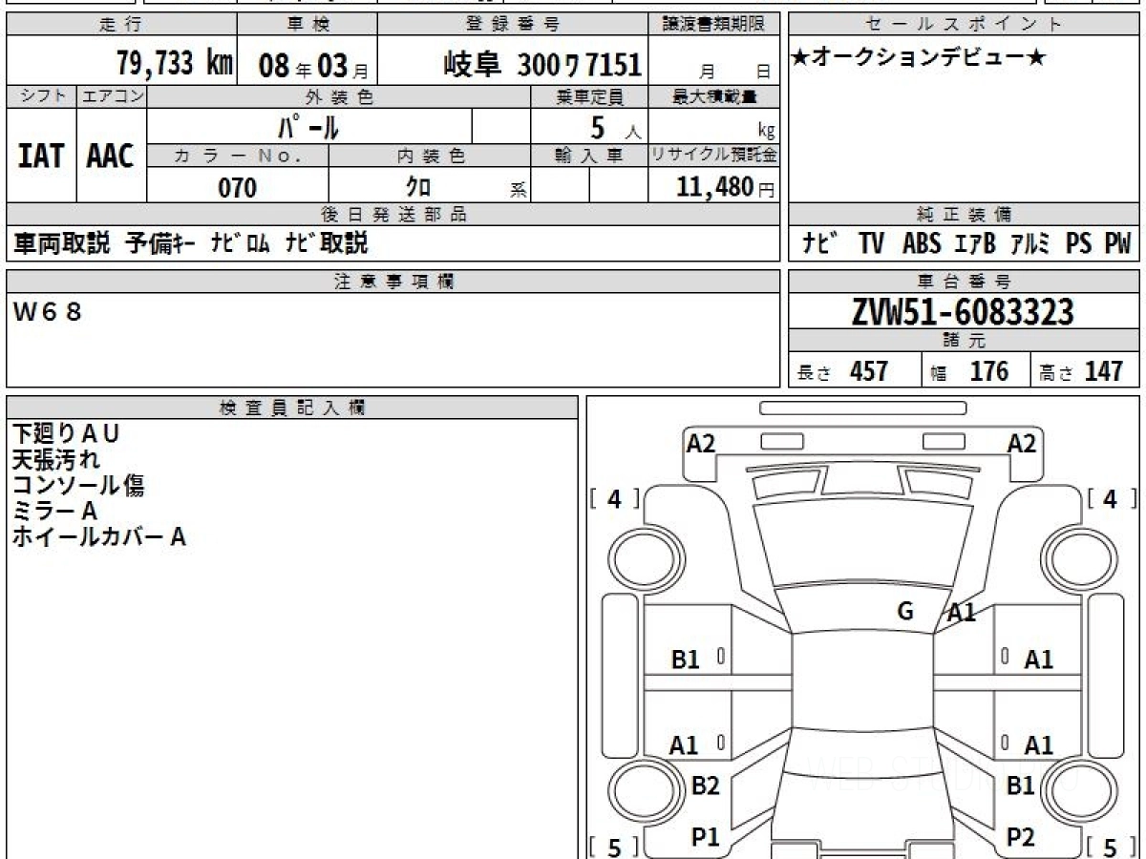This screenshot has height=859, width=1146.
Task: Click the 外装色 header
Action: point(339,96)
